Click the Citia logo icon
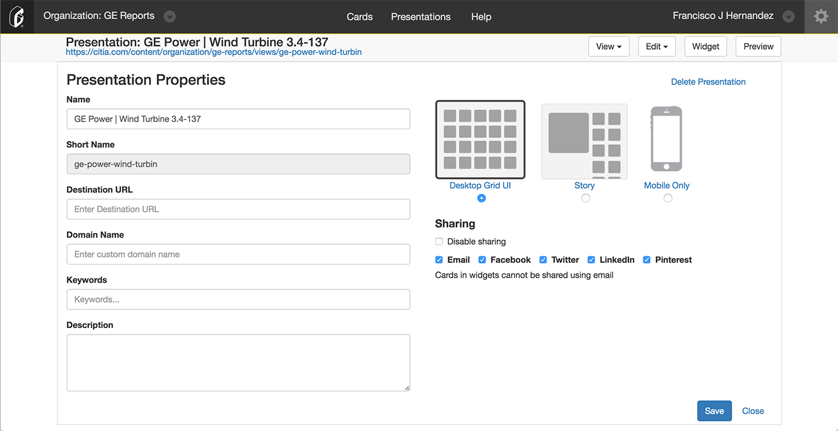This screenshot has height=431, width=838. click(17, 17)
